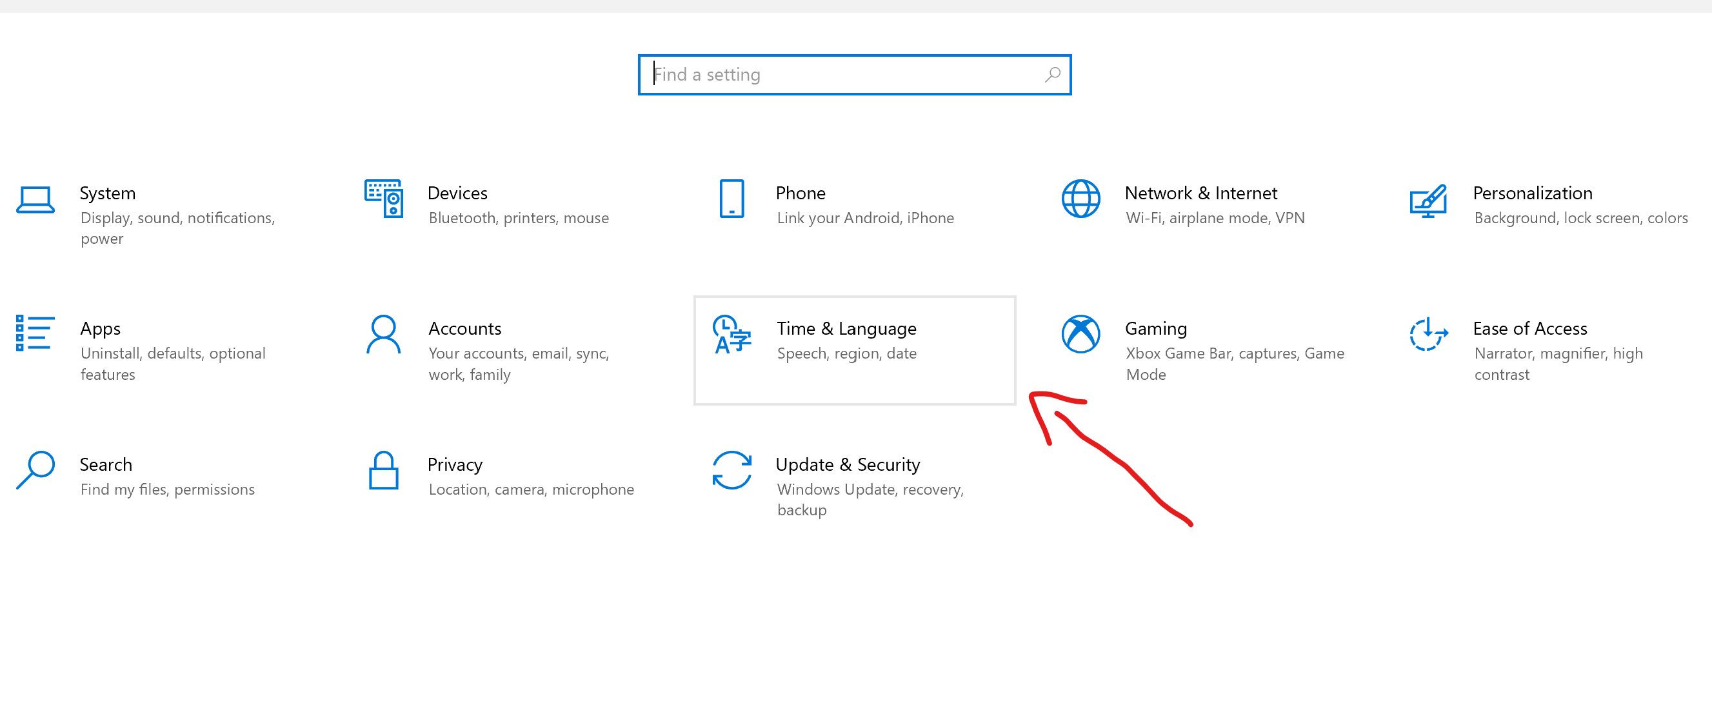Click the Gaming Xbox icon
The height and width of the screenshot is (721, 1712).
[1080, 333]
